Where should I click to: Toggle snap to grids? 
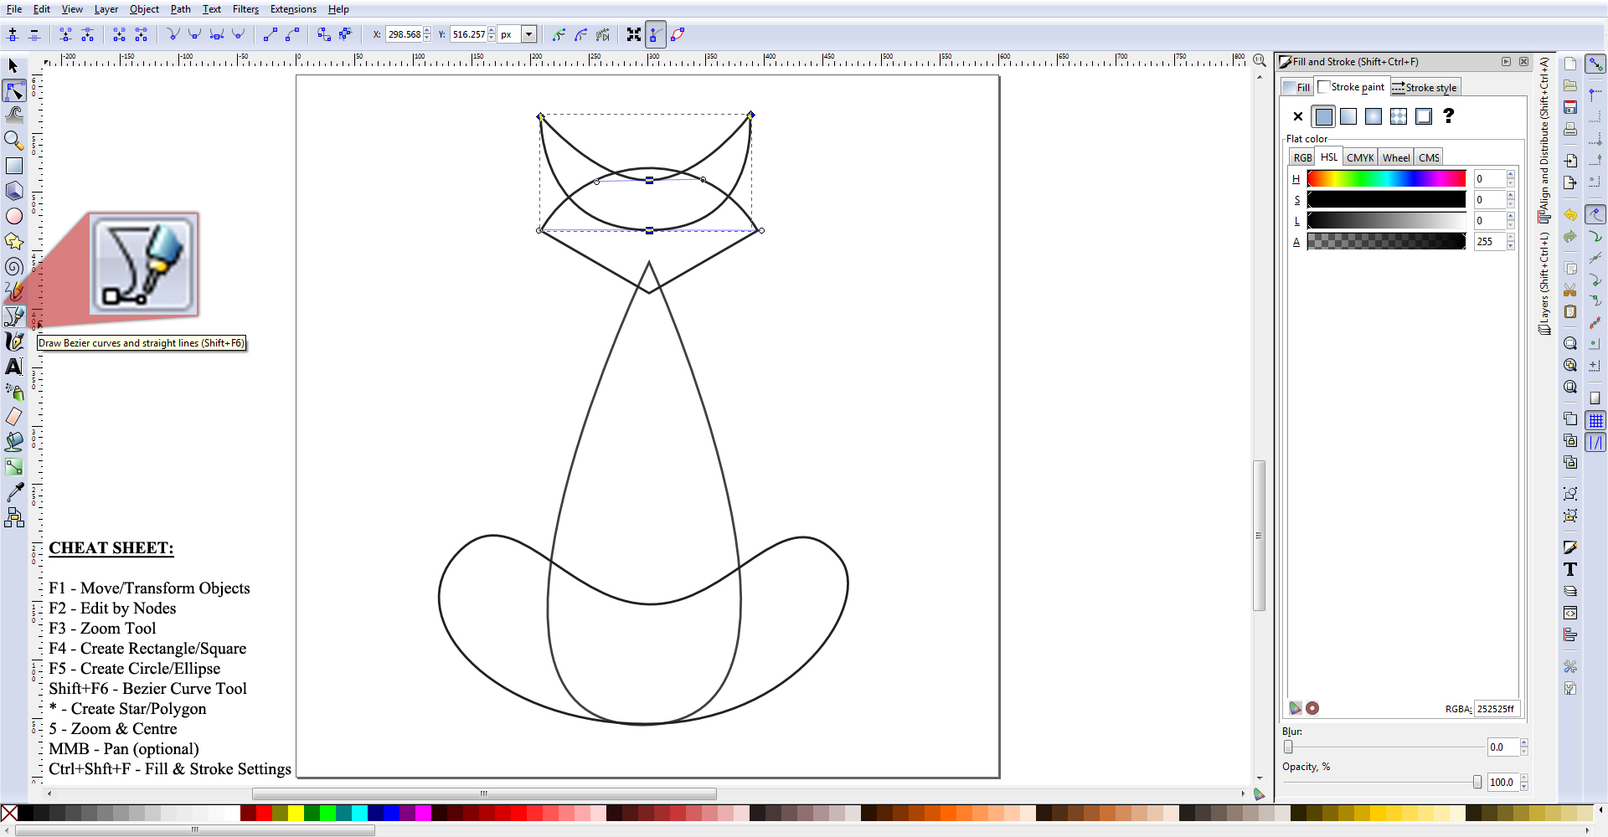pyautogui.click(x=1595, y=420)
